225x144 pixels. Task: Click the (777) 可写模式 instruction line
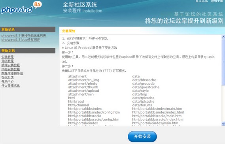click(x=94, y=71)
